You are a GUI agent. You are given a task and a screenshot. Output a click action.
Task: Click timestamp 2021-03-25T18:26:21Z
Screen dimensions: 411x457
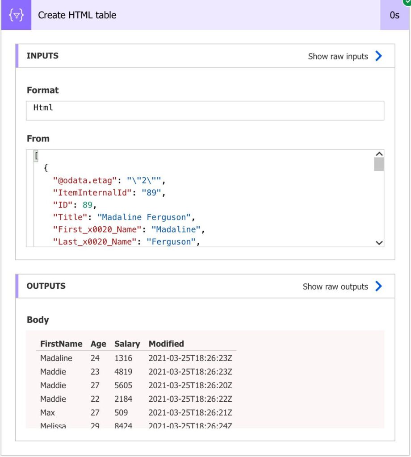pyautogui.click(x=190, y=412)
